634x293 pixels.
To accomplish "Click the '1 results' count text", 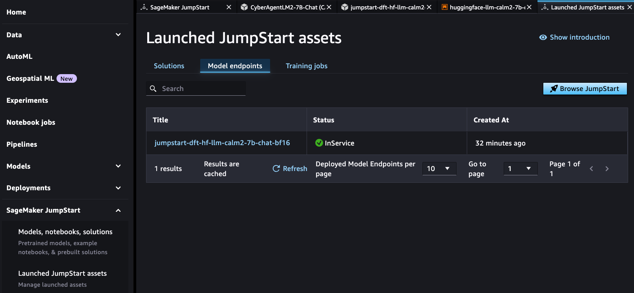I will (x=168, y=169).
